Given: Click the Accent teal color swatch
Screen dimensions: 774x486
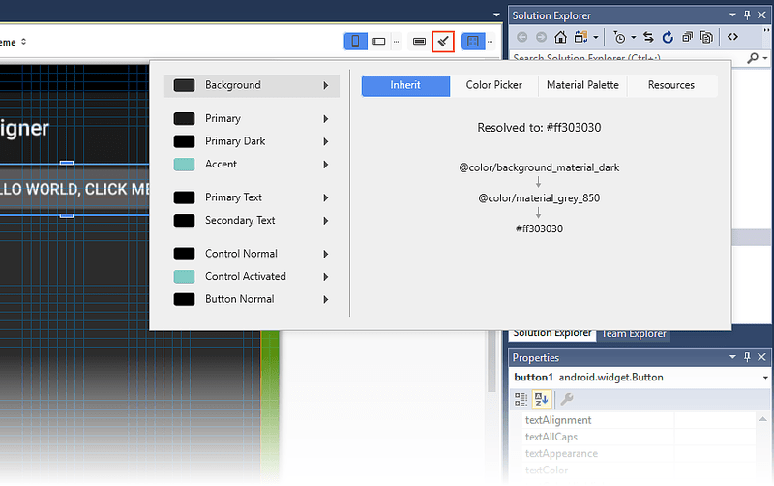Looking at the screenshot, I should pos(184,164).
